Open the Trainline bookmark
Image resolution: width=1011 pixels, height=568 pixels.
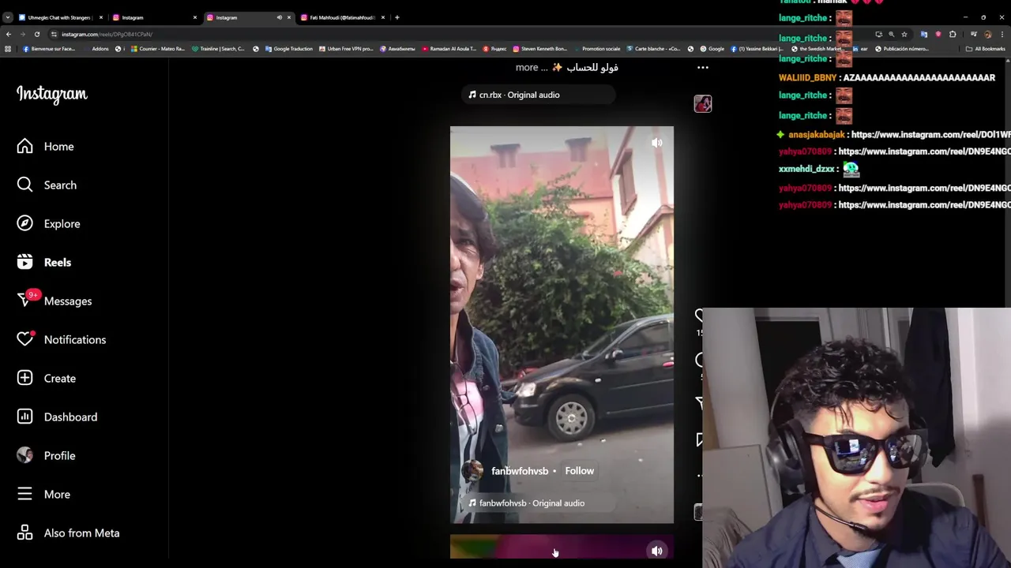point(219,49)
